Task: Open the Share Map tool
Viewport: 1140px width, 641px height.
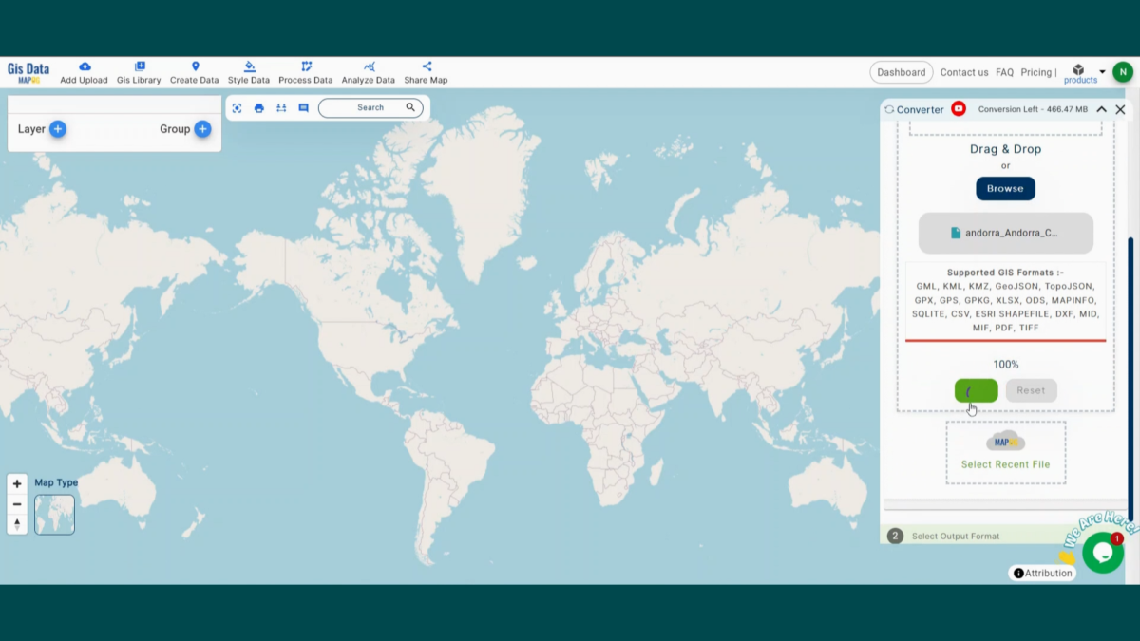Action: tap(426, 71)
